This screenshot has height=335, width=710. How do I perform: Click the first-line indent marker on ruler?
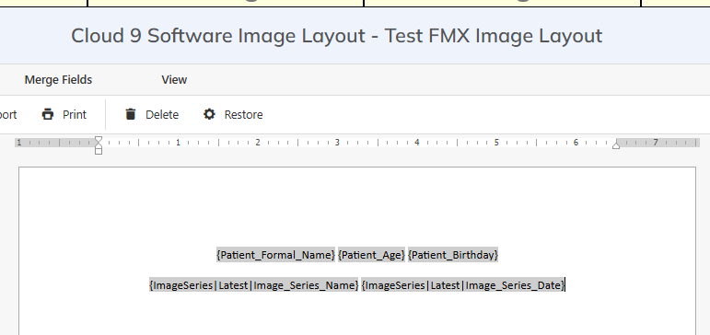point(99,140)
